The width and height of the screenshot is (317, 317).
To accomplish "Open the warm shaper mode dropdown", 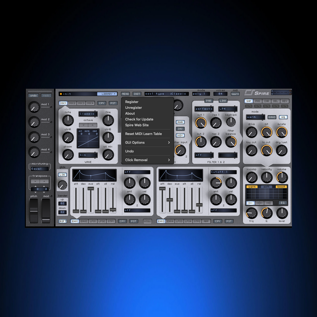I will tap(255, 117).
